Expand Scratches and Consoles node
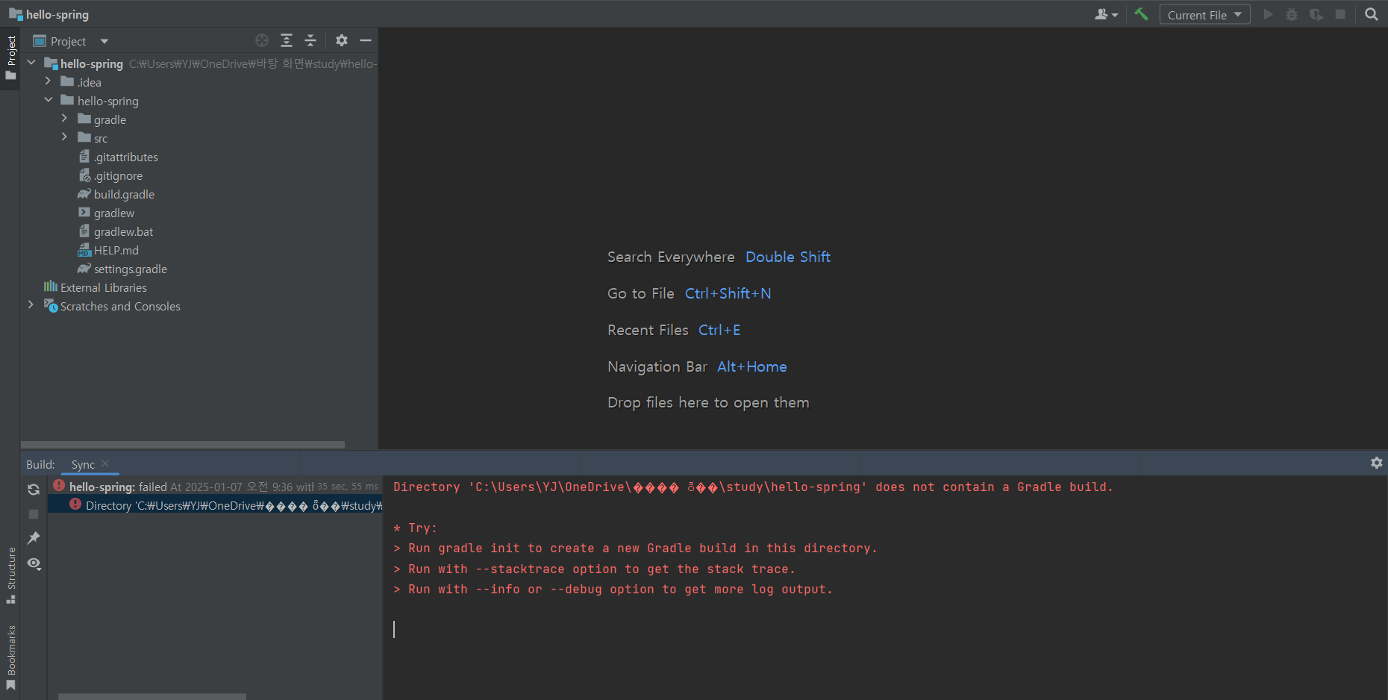1388x700 pixels. pos(31,305)
